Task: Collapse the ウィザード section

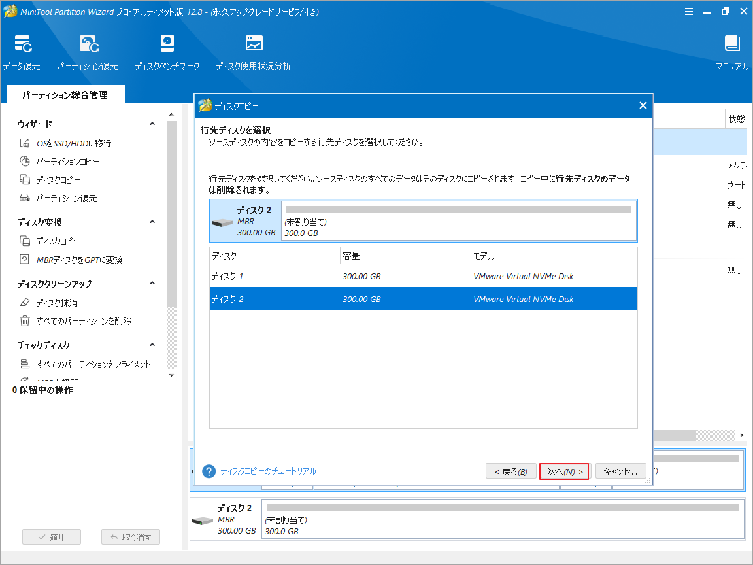Action: pyautogui.click(x=152, y=124)
